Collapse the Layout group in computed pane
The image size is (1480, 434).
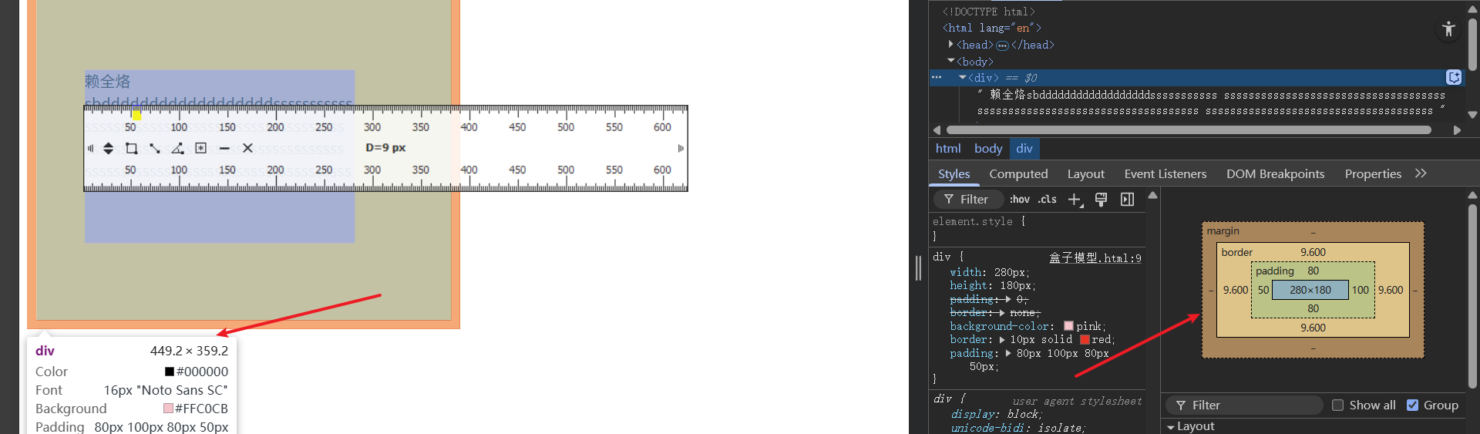(x=1171, y=427)
